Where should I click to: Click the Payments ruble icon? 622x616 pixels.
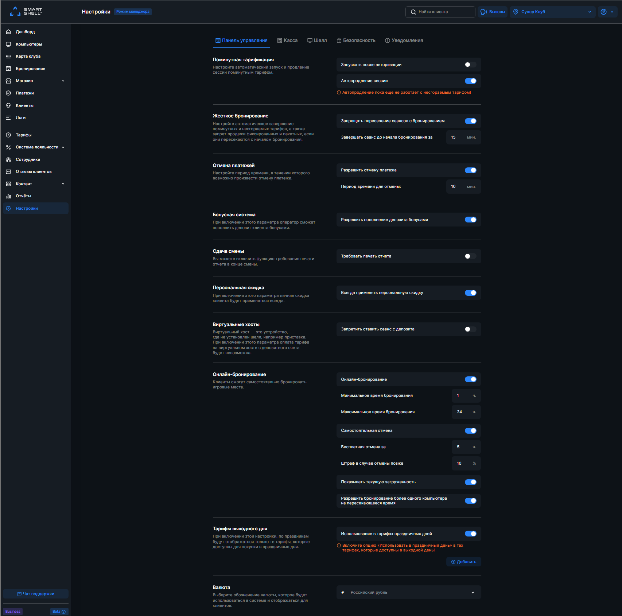[x=8, y=93]
